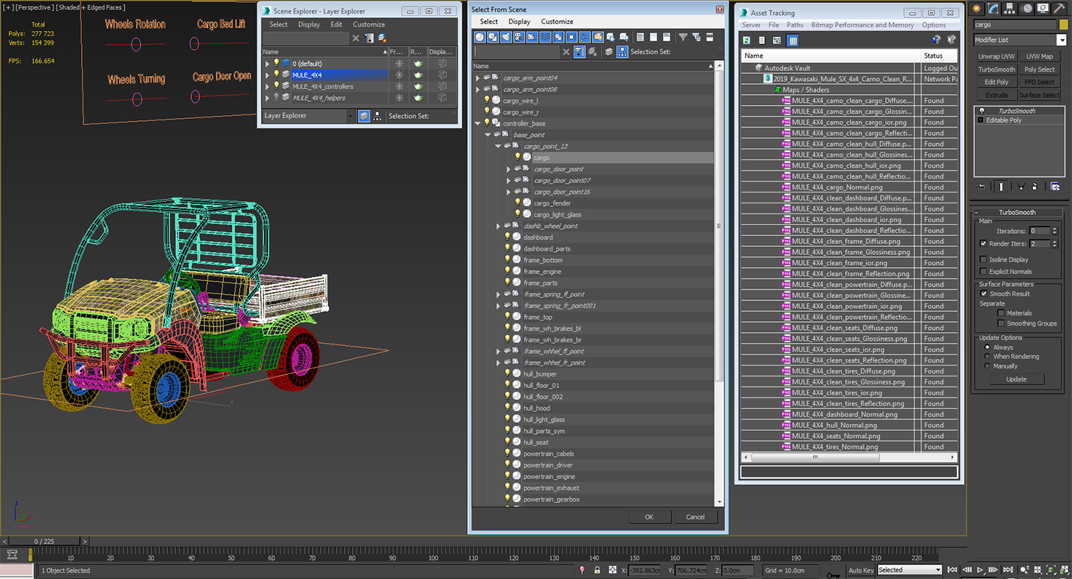The width and height of the screenshot is (1072, 579).
Task: Toggle Display Space Warps filter icon
Action: point(545,37)
